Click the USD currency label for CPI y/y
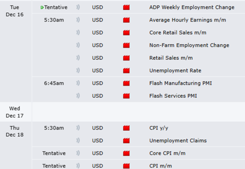This screenshot has height=169, width=245. (98, 128)
